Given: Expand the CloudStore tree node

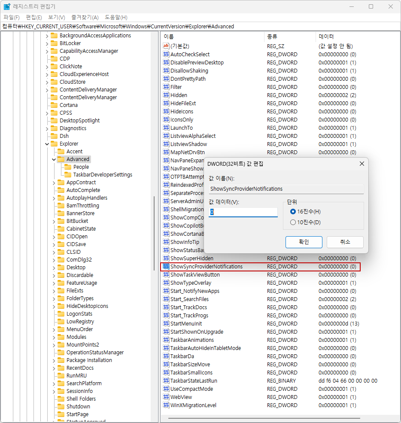Looking at the screenshot, I should click(47, 82).
